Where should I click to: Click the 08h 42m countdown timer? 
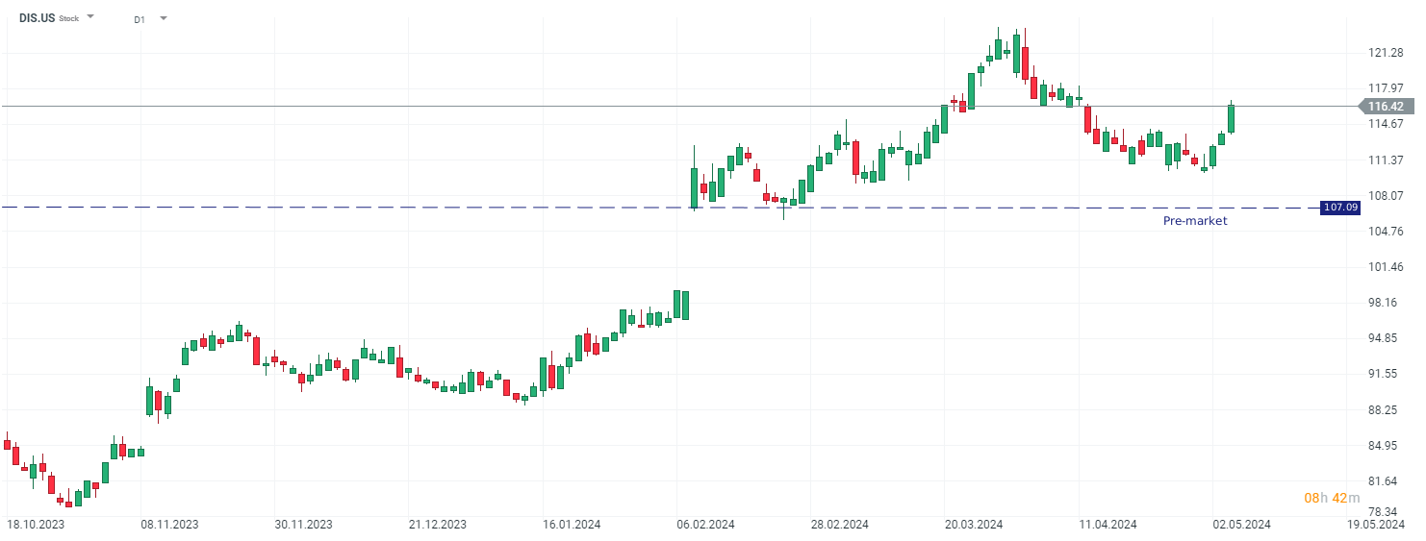tap(1332, 498)
